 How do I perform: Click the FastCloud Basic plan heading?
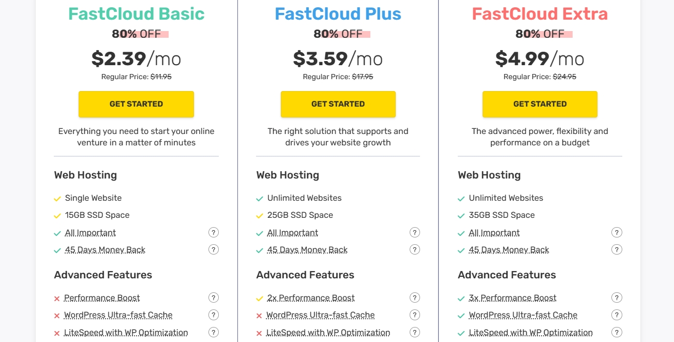(136, 14)
